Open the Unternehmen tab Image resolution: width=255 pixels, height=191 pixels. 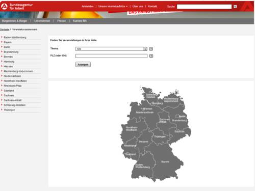click(42, 21)
